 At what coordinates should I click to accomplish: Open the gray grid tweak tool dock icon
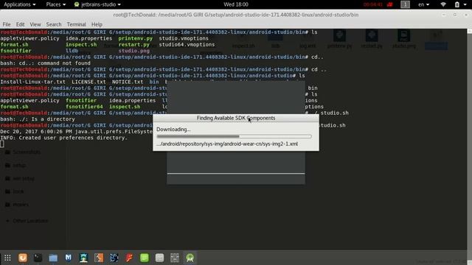point(175,258)
